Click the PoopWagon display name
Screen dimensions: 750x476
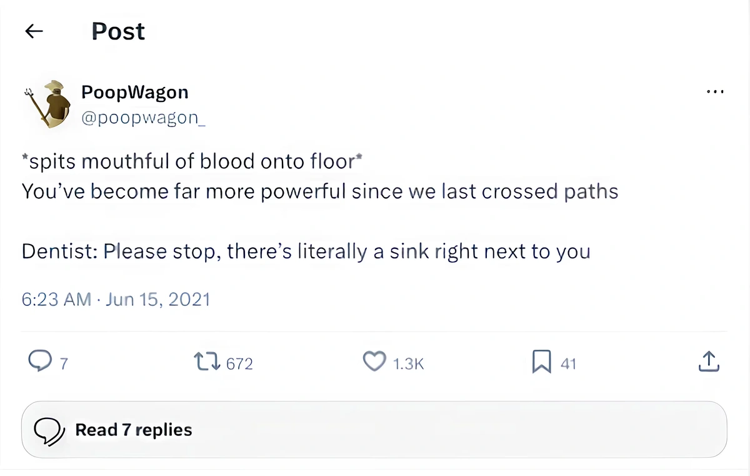[134, 93]
